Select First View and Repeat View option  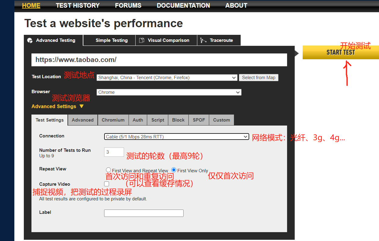pyautogui.click(x=108, y=170)
